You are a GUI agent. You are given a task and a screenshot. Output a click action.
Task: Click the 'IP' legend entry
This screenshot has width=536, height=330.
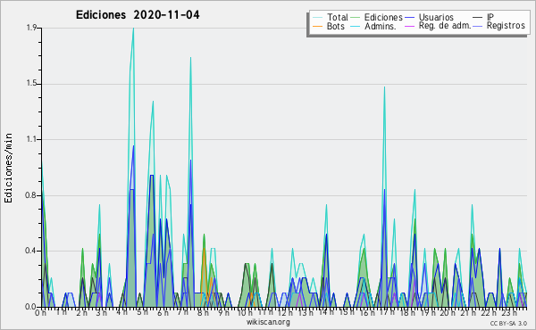490,17
